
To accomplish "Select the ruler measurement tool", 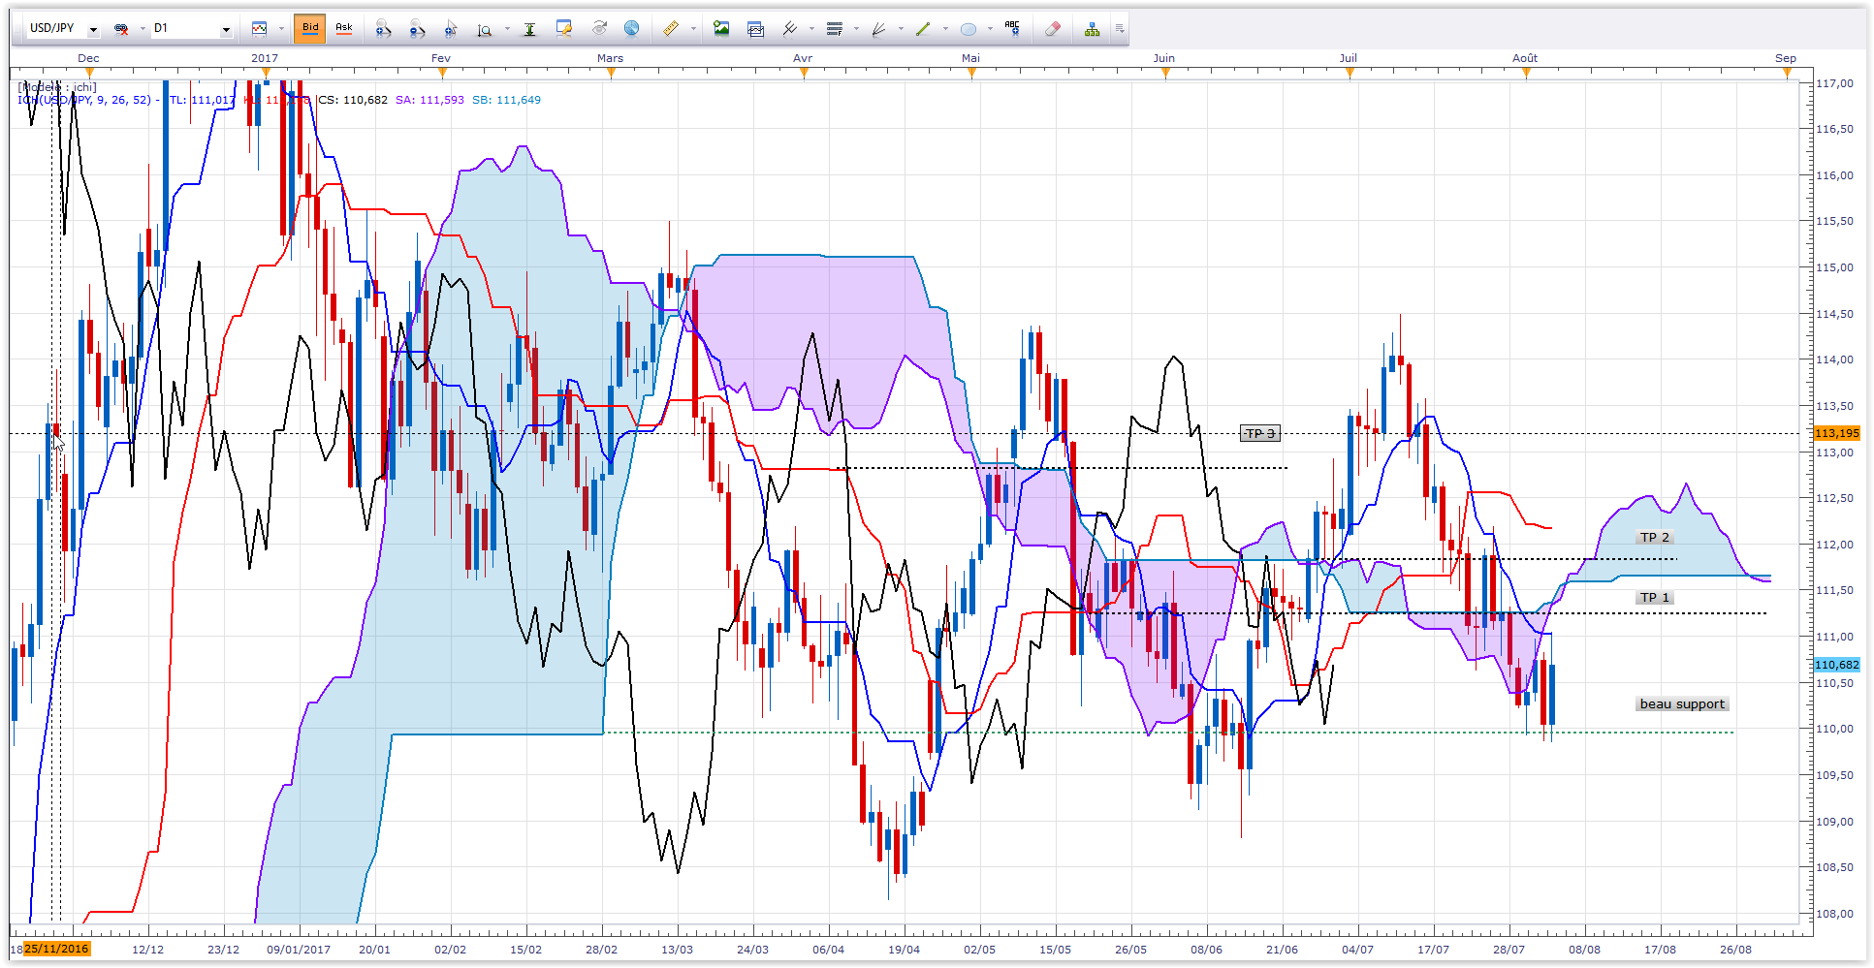I will pyautogui.click(x=671, y=29).
